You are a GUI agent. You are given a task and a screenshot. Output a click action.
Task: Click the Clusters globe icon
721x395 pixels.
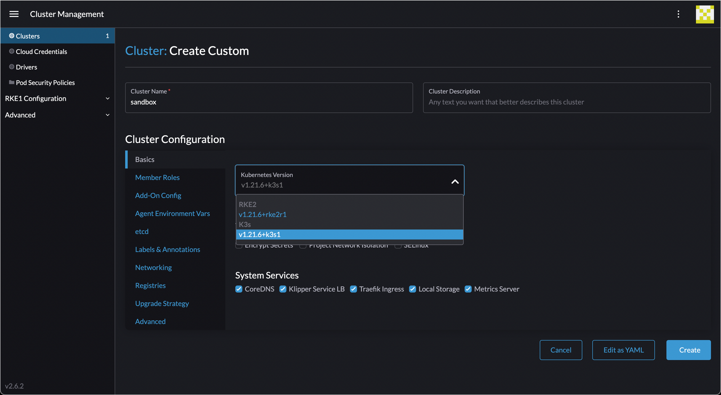[x=12, y=36]
